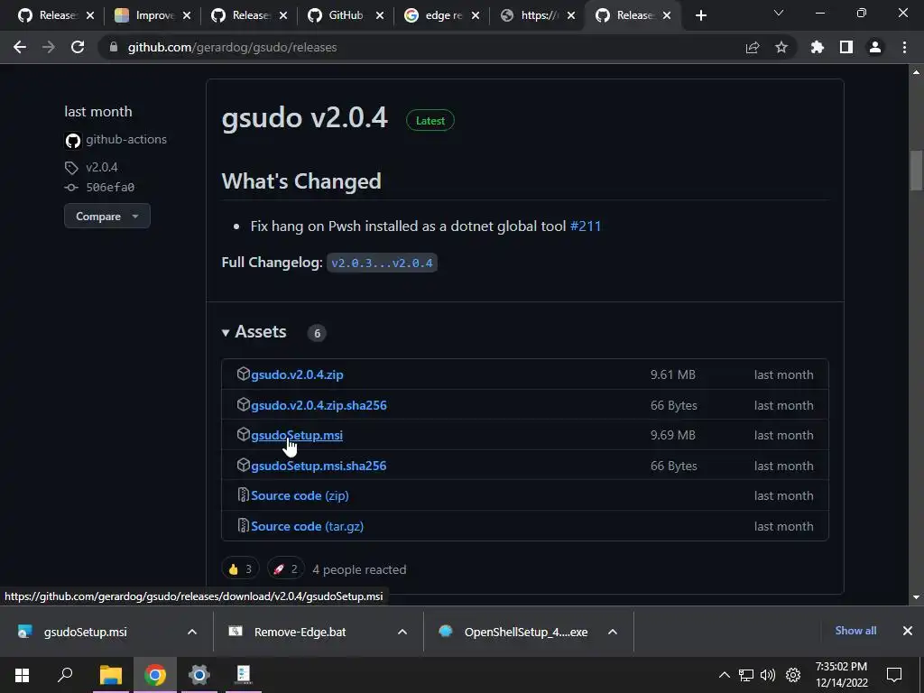Expand options for Remove-Edge.bat download
The height and width of the screenshot is (693, 924).
[x=402, y=633]
